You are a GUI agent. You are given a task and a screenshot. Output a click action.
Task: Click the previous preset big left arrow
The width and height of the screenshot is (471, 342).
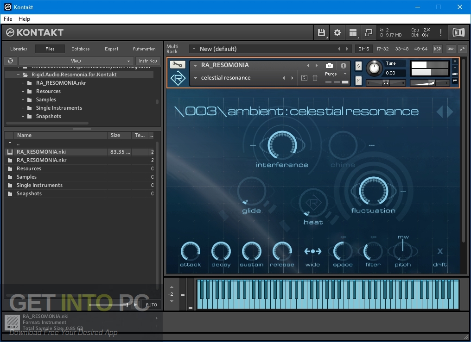[x=440, y=112]
